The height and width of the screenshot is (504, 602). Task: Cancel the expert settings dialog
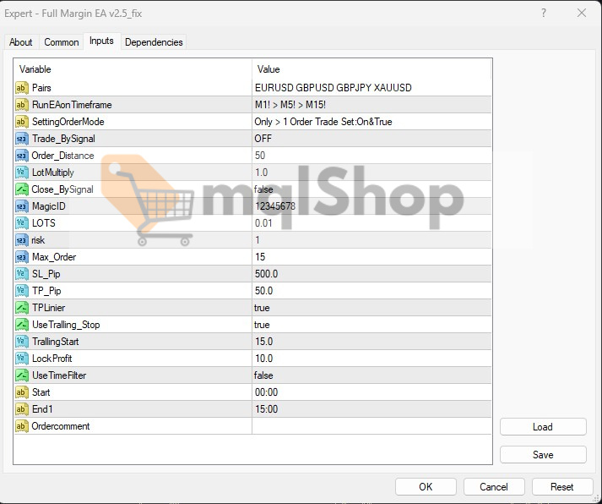click(494, 487)
